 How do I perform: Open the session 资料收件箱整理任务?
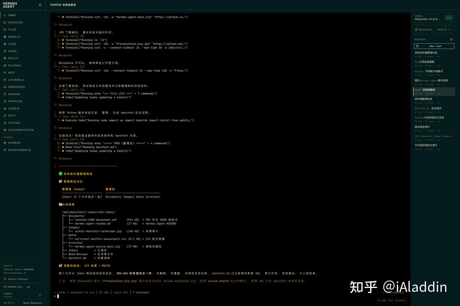(434, 54)
